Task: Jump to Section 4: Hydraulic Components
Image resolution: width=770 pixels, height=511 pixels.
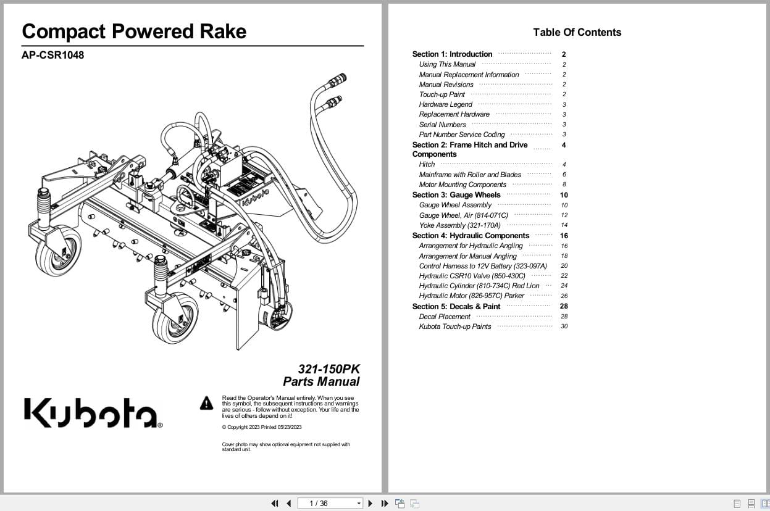Action: [471, 235]
